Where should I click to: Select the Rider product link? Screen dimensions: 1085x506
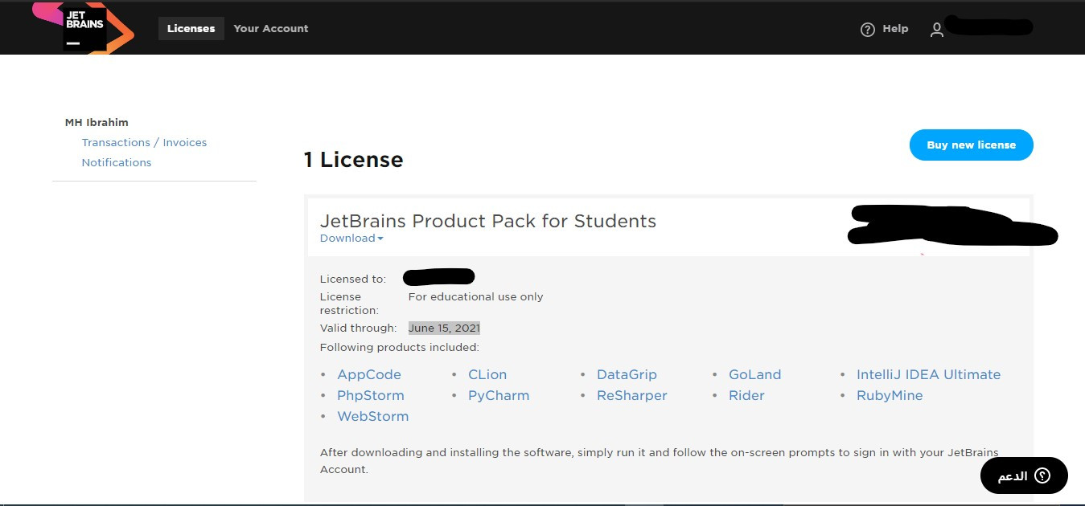click(746, 395)
